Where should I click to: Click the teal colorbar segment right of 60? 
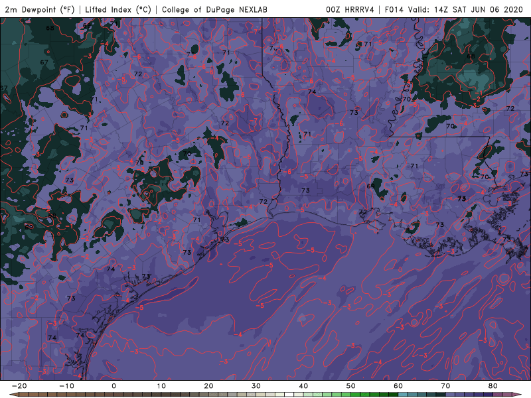[403, 394]
